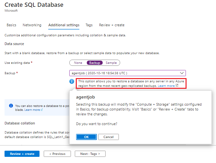Select the Backup data source option
Viewport: 216px width, 163px height.
(95, 63)
